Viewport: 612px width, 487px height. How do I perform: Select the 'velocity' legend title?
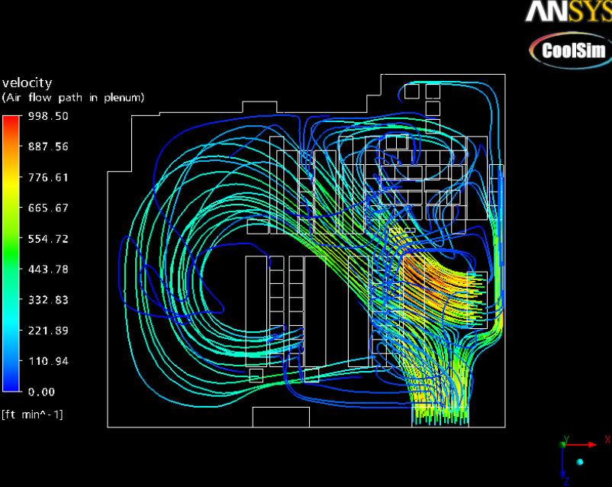[x=27, y=82]
